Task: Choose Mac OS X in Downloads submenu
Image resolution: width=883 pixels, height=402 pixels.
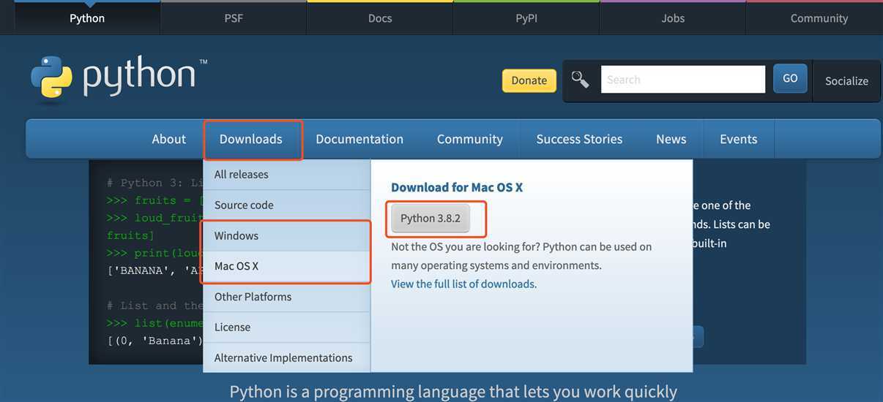Action: click(x=287, y=267)
